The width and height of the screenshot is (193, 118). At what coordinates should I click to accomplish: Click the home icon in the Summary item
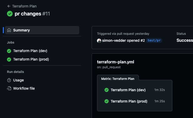[x=9, y=30]
